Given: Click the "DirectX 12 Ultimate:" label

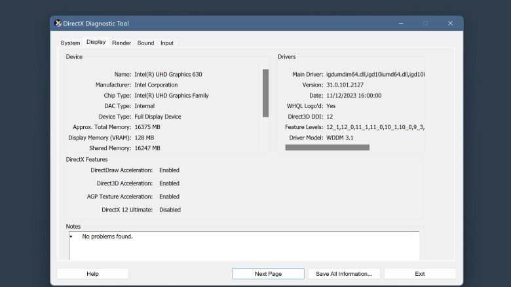Looking at the screenshot, I should 127,210.
